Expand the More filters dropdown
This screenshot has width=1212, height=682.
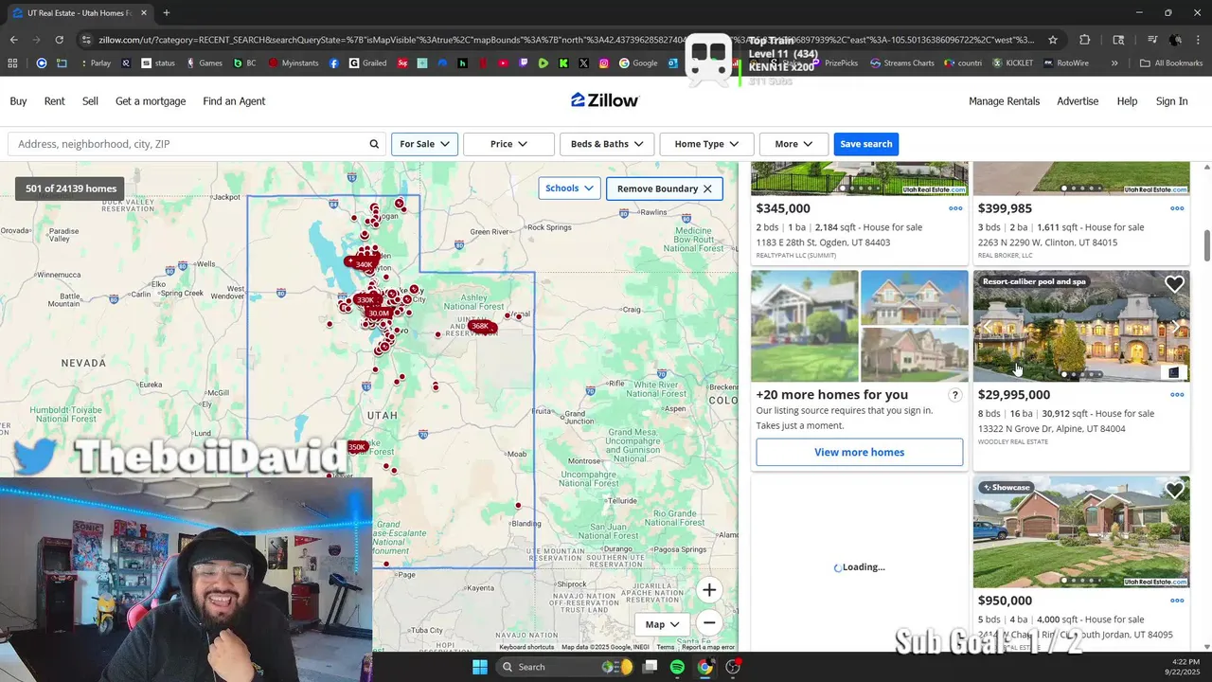pos(793,144)
